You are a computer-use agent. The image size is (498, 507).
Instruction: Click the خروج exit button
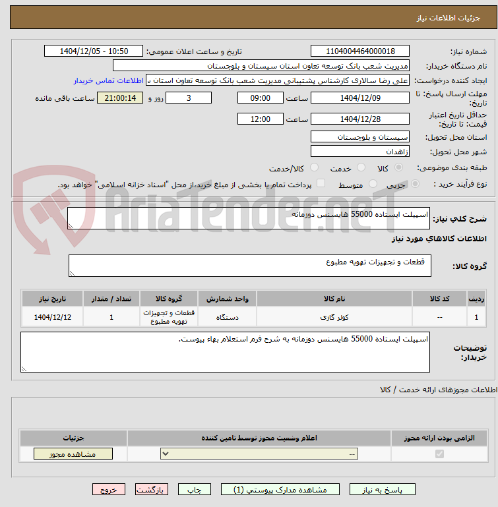click(x=109, y=490)
